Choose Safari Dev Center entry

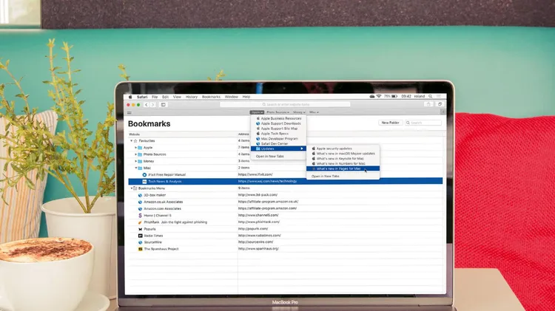click(278, 144)
